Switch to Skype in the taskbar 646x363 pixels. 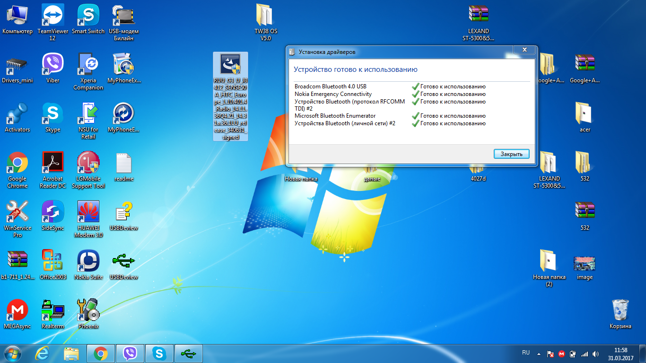[159, 354]
